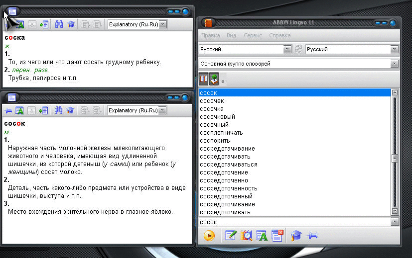The image size is (412, 258).
Task: Click keyboard icon in соска card toolbar
Action: 32,25
